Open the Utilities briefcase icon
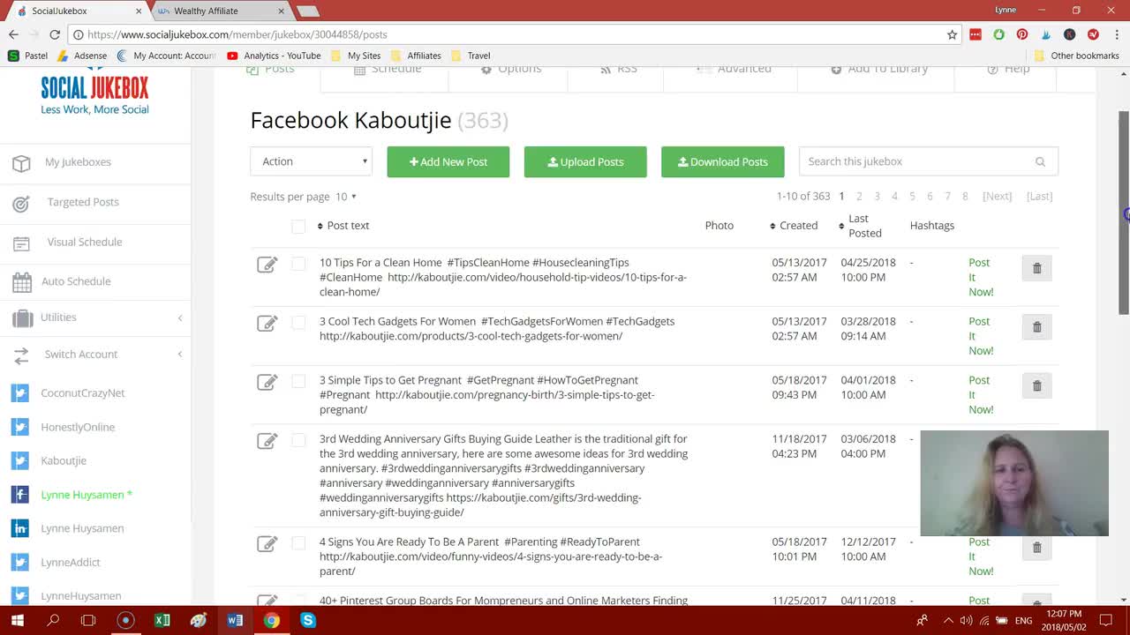 21,317
